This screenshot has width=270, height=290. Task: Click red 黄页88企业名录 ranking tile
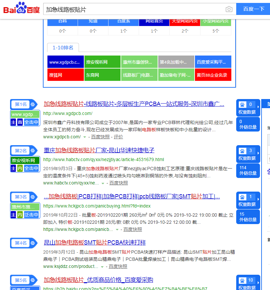click(x=213, y=75)
